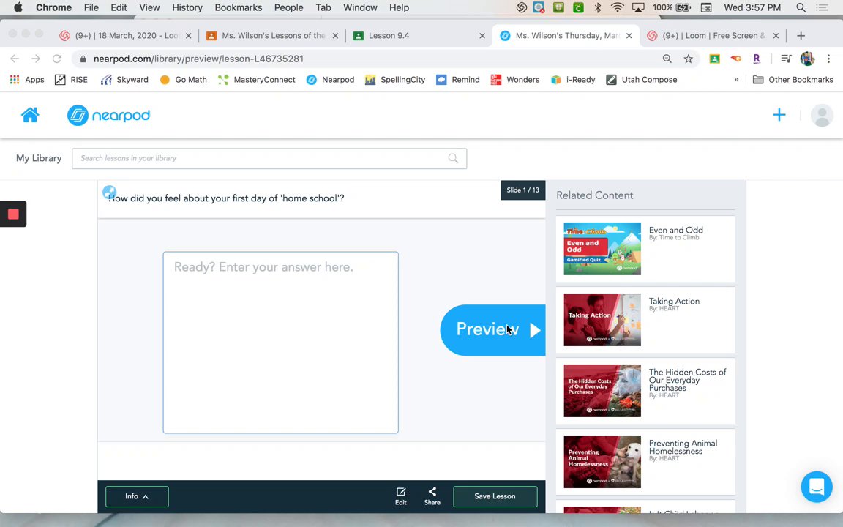Viewport: 843px width, 527px height.
Task: Go to the Nearpod home icon
Action: [30, 114]
